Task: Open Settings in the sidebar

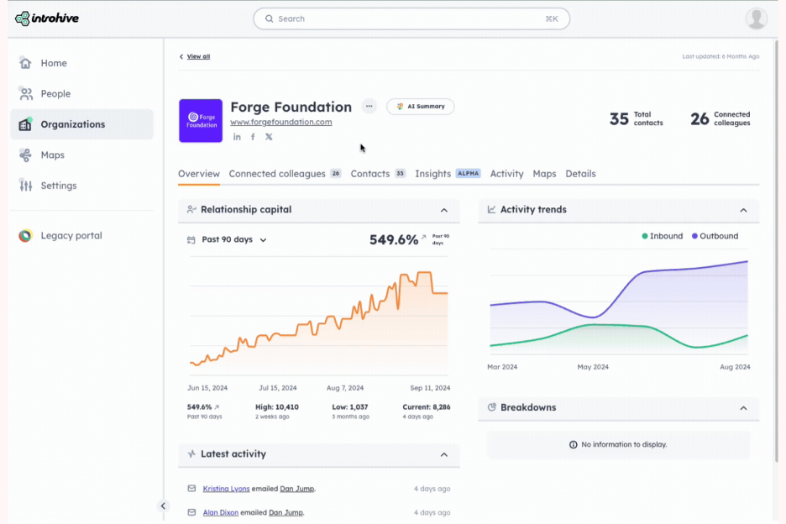Action: pos(82,186)
